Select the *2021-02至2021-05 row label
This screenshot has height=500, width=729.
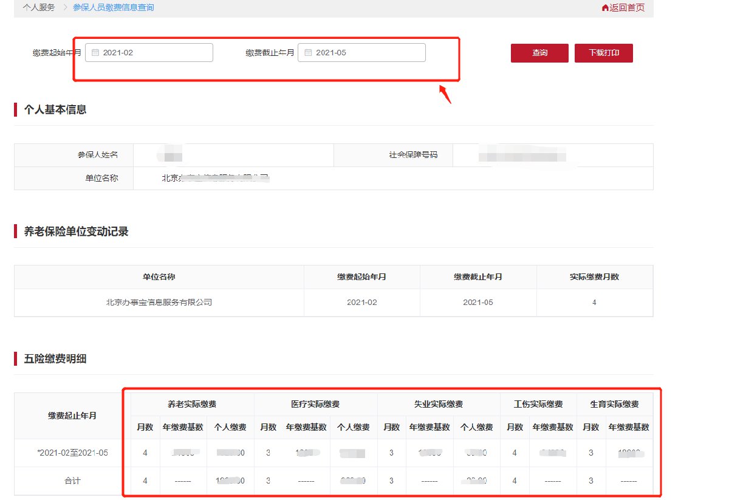[72, 453]
